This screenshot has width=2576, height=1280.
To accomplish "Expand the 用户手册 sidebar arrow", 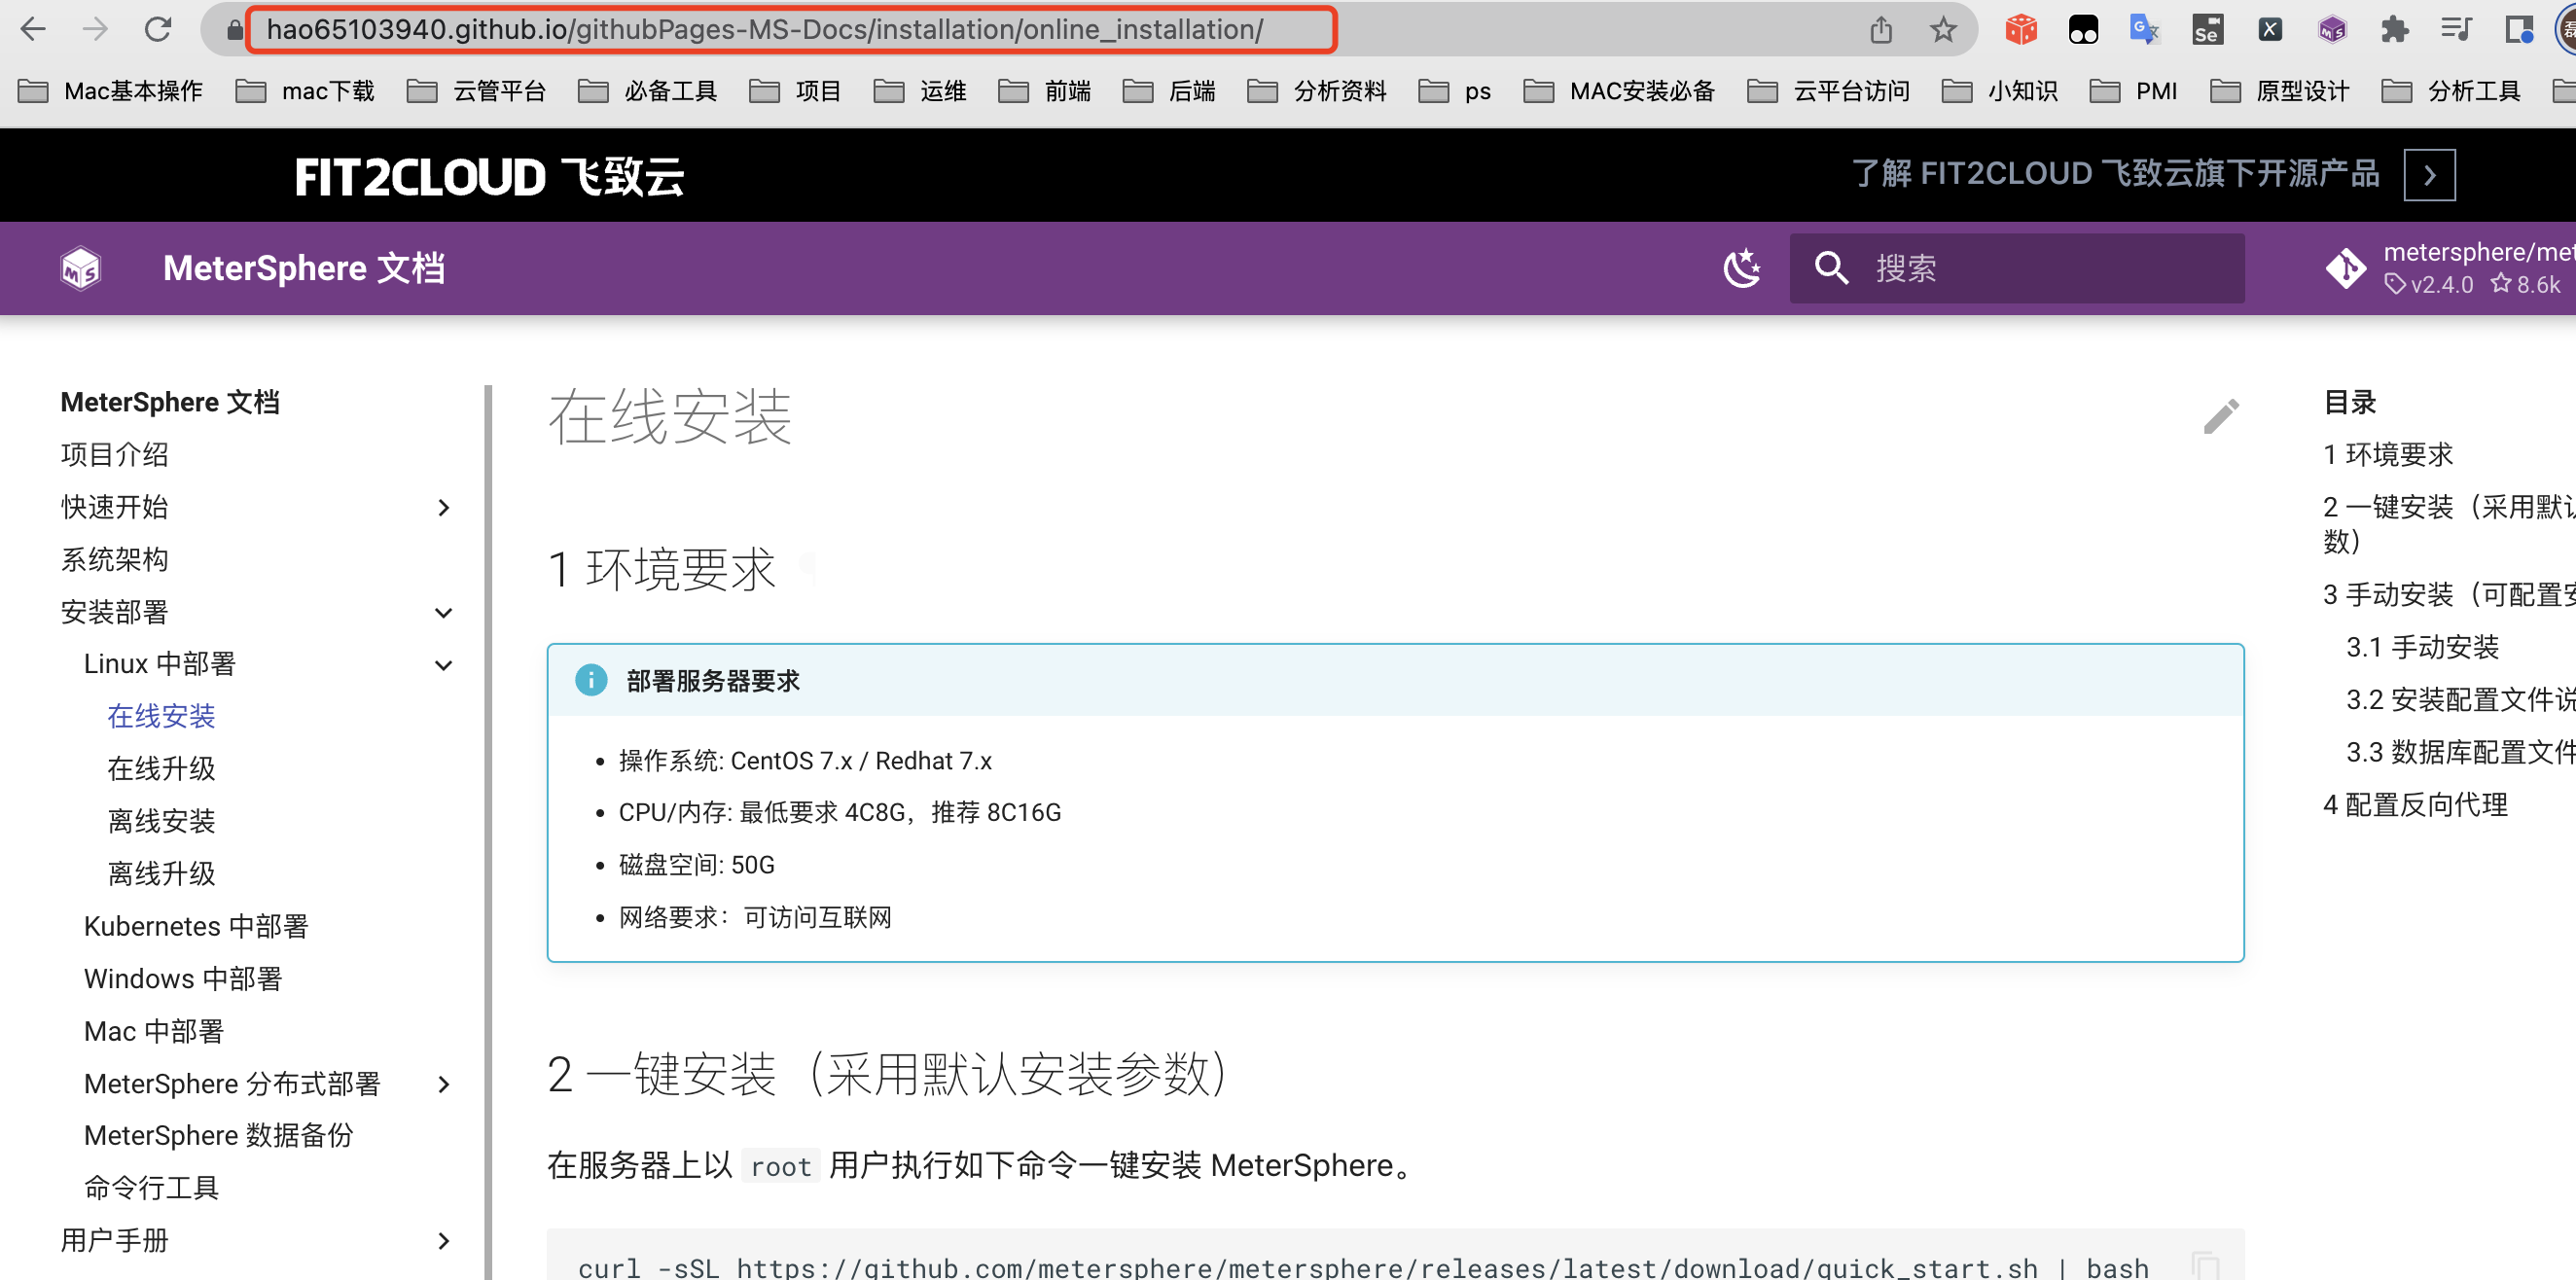I will (444, 1241).
